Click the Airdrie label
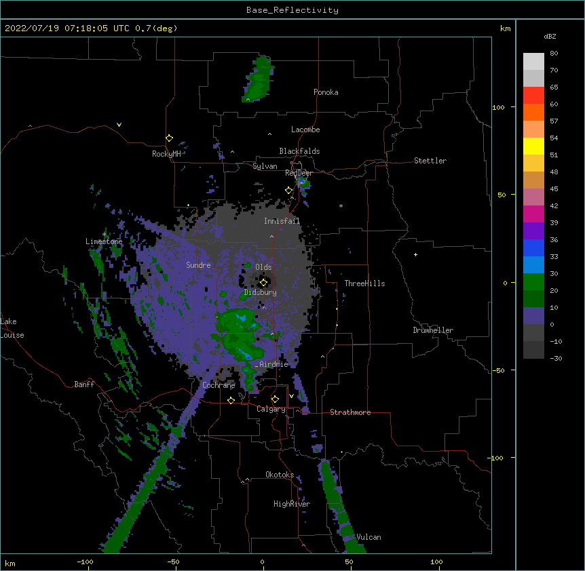585x571 pixels. [x=274, y=364]
